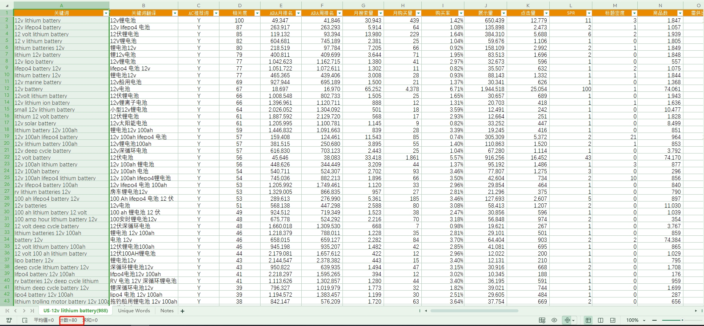Switch to the Notes sheet tab
704x326 pixels.
tap(167, 311)
